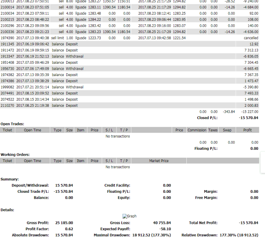The width and height of the screenshot is (265, 239).
Task: Click deposit amount 1 498.66
Action: click(x=251, y=99)
